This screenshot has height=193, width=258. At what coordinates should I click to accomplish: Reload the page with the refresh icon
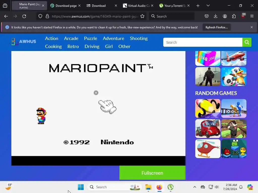tap(24, 16)
